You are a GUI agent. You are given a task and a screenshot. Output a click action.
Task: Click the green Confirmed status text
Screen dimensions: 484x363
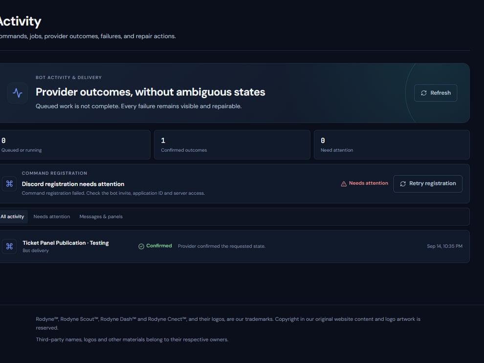[x=159, y=246]
